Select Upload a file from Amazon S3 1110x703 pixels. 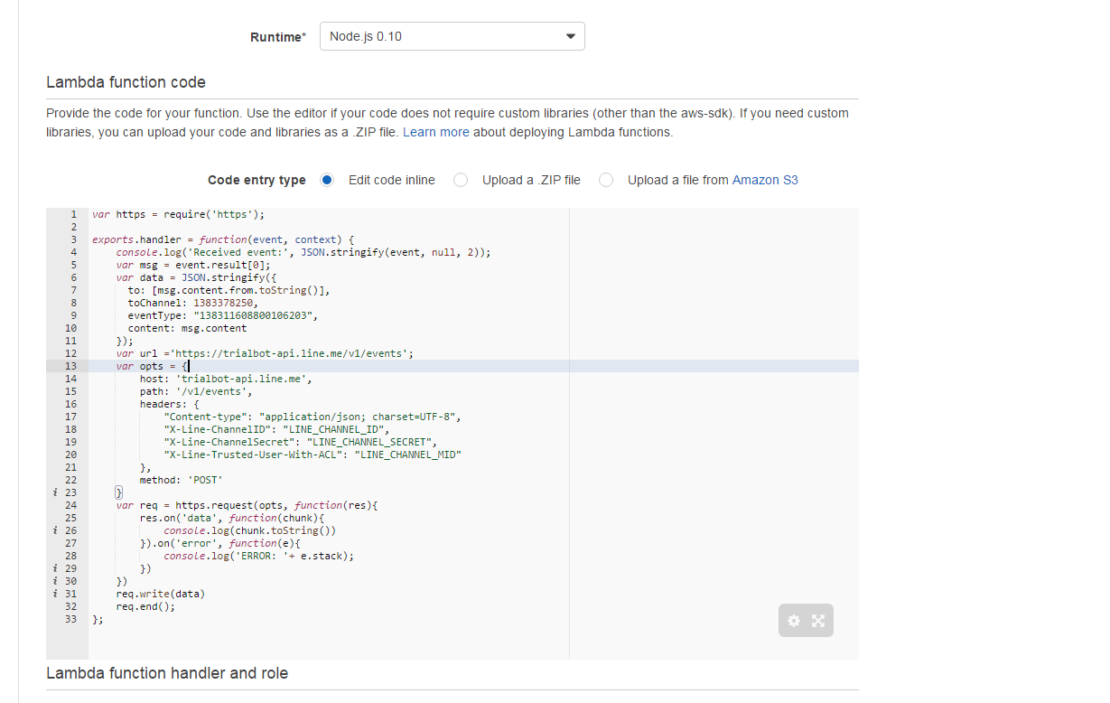tap(605, 180)
